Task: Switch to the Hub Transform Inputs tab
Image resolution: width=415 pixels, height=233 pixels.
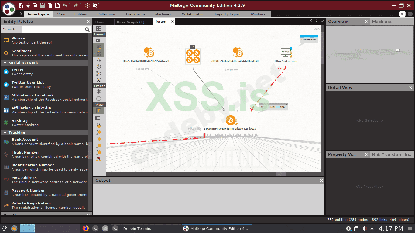Action: (392, 154)
